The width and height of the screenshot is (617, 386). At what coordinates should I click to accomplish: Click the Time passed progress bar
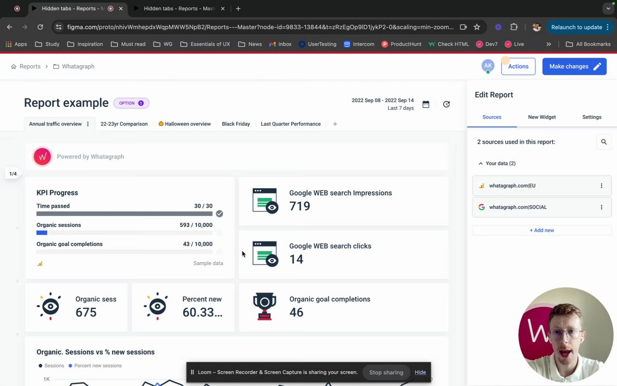tap(124, 214)
